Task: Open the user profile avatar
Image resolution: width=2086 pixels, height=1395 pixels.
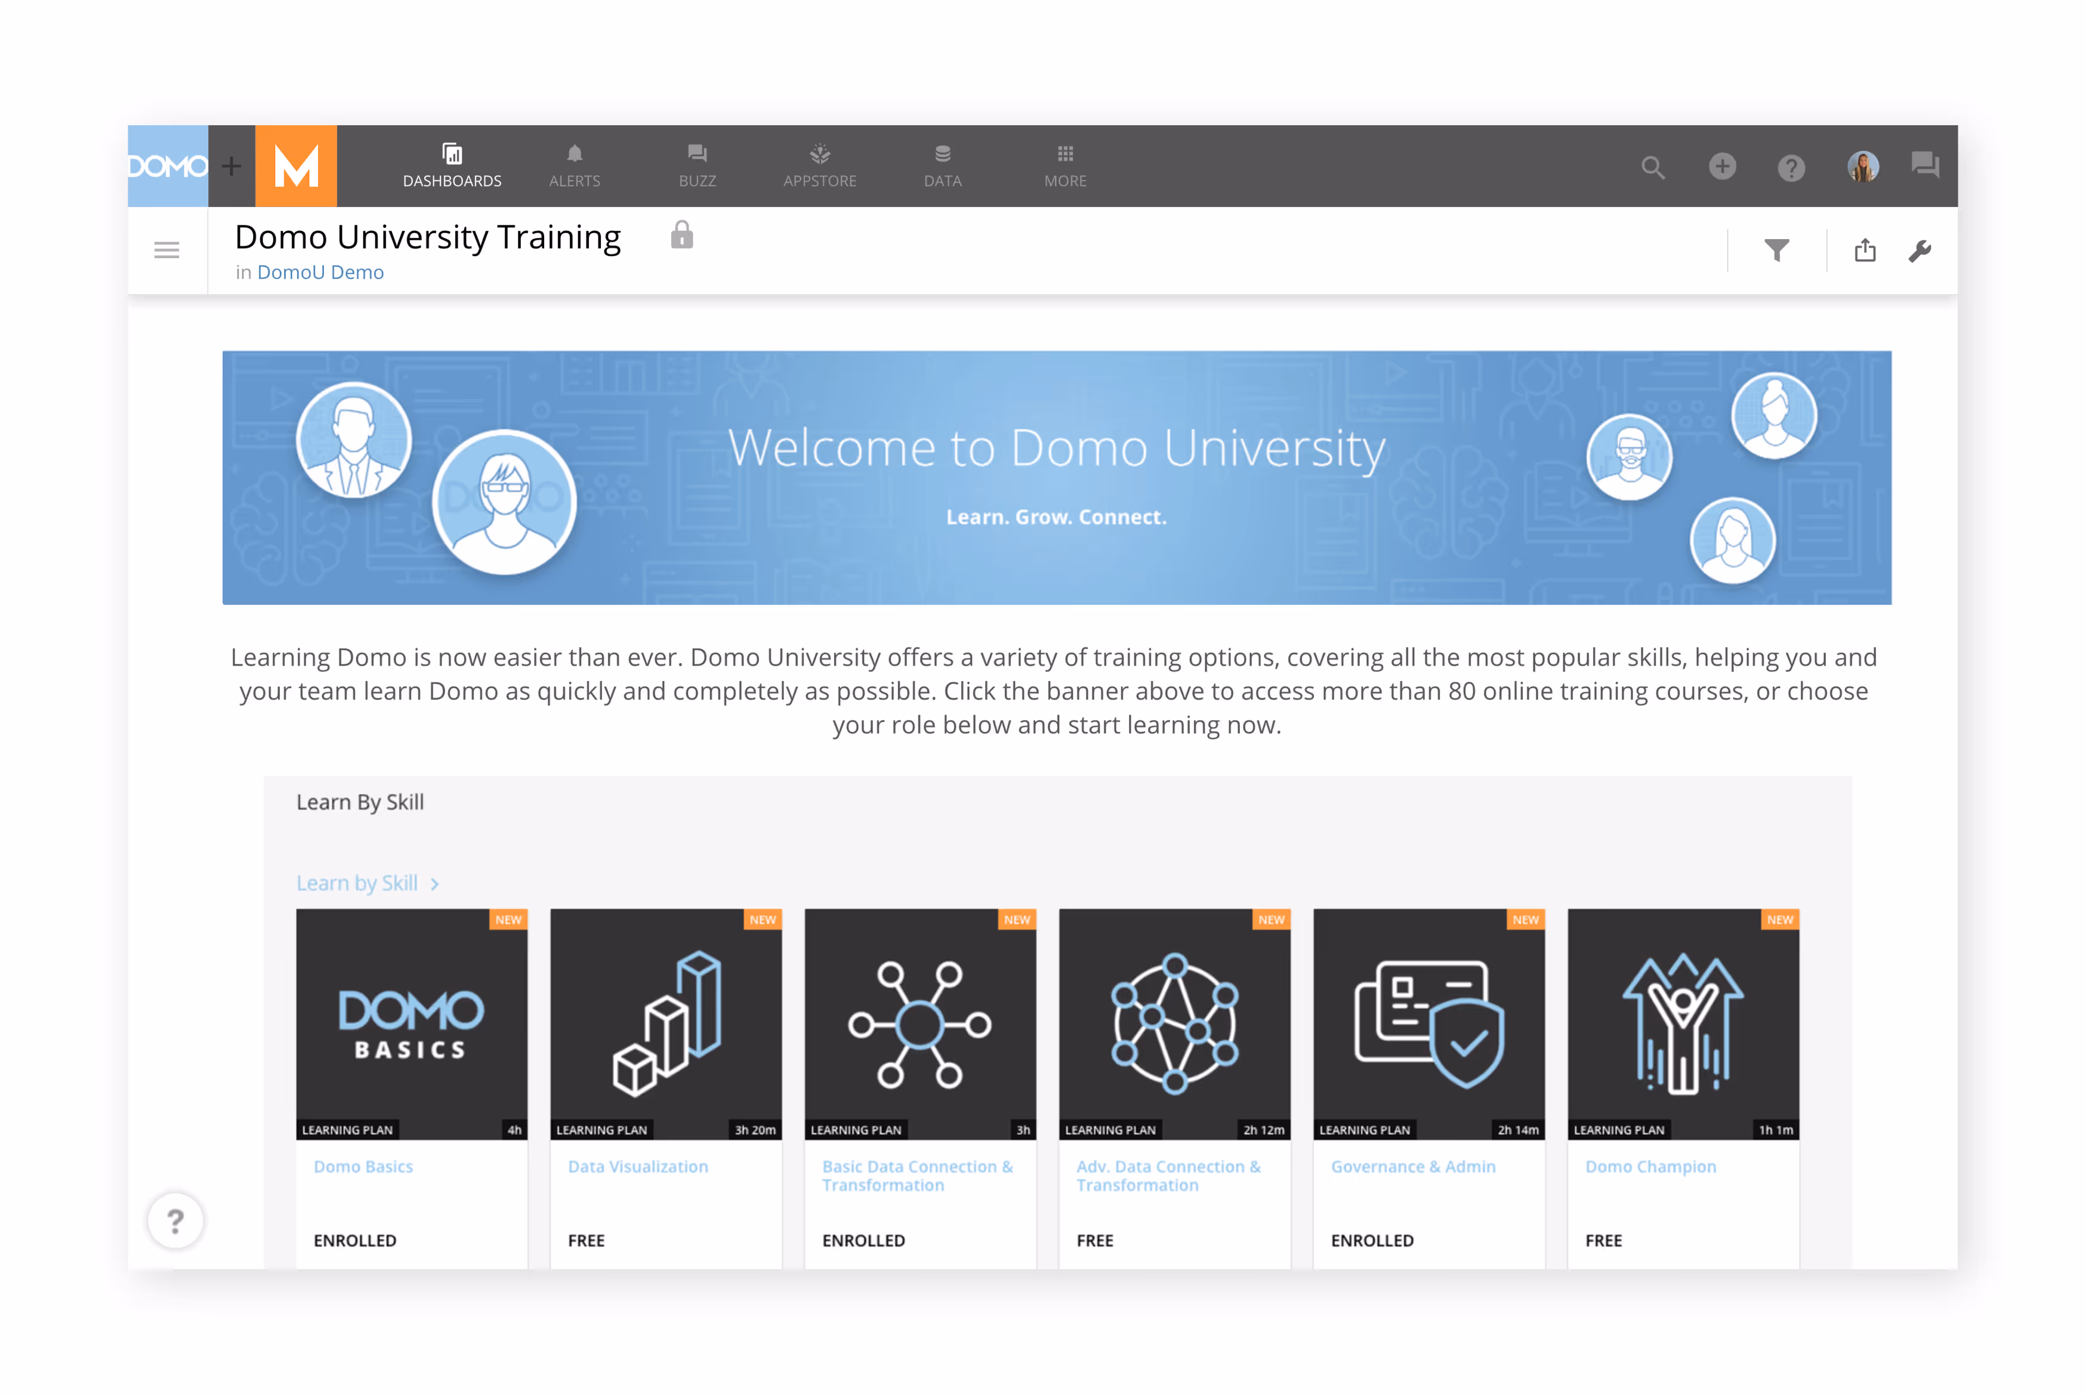Action: click(x=1863, y=166)
